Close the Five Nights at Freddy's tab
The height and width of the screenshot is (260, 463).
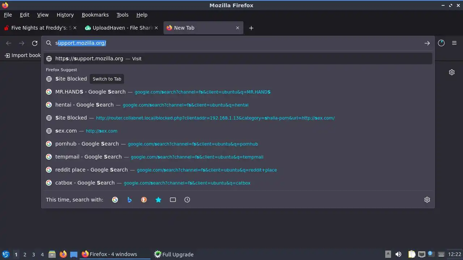tap(75, 28)
